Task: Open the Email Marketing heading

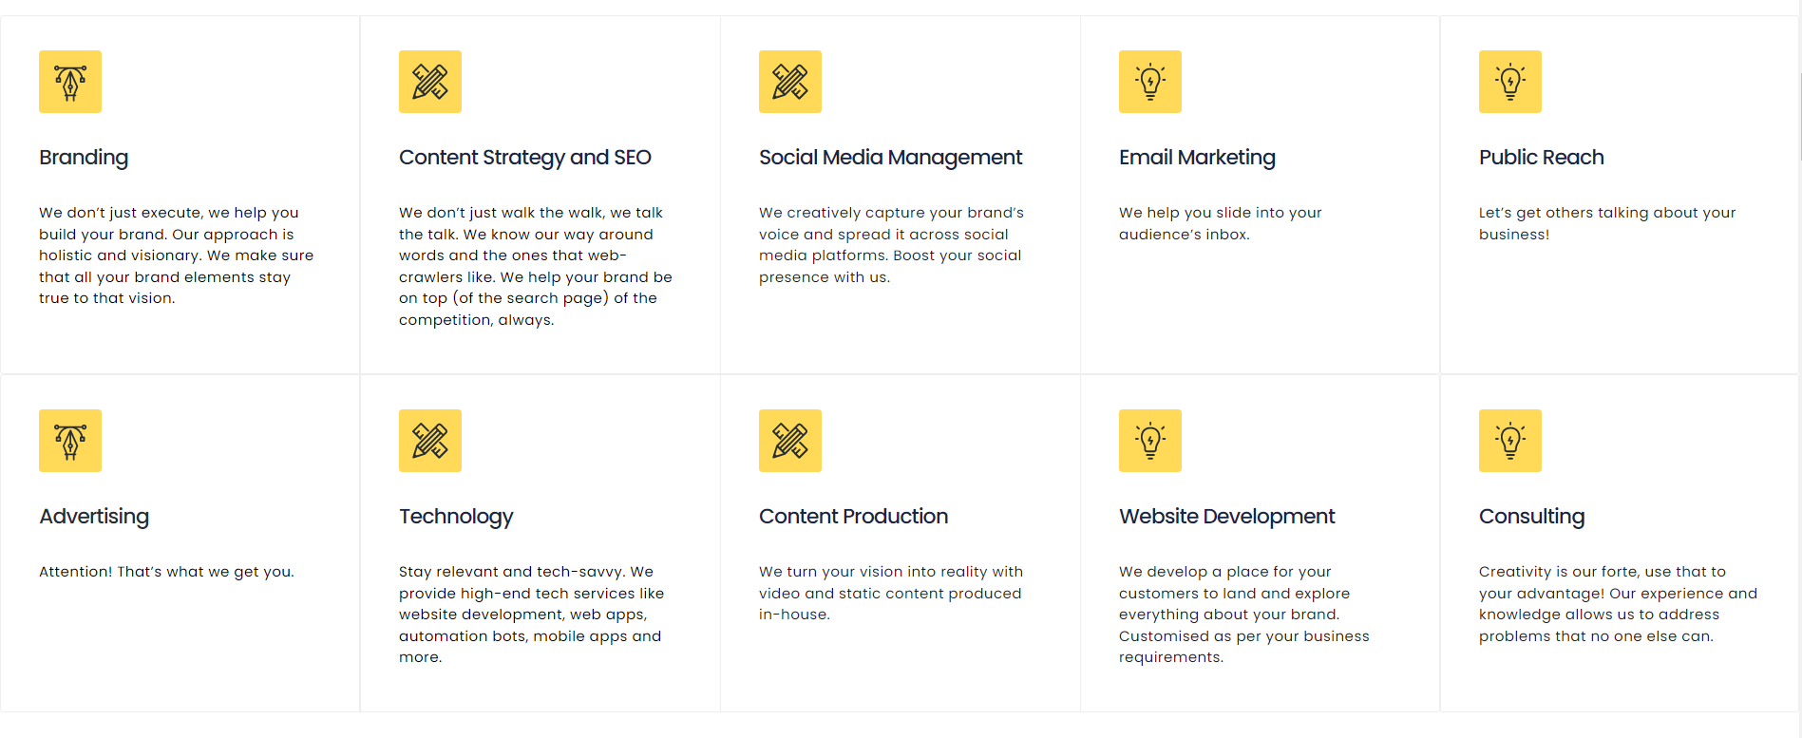Action: click(1197, 158)
